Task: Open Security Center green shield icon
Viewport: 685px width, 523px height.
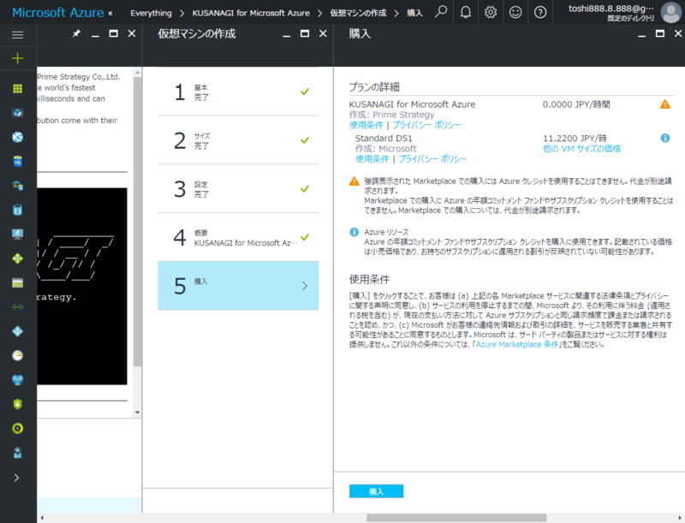Action: point(17,404)
